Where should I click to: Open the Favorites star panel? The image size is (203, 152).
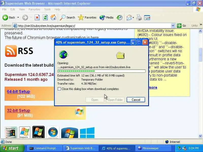pyautogui.click(x=87, y=17)
